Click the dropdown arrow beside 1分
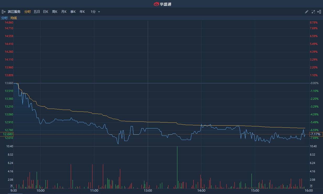Viewport: 323px width, 194px height. point(99,12)
